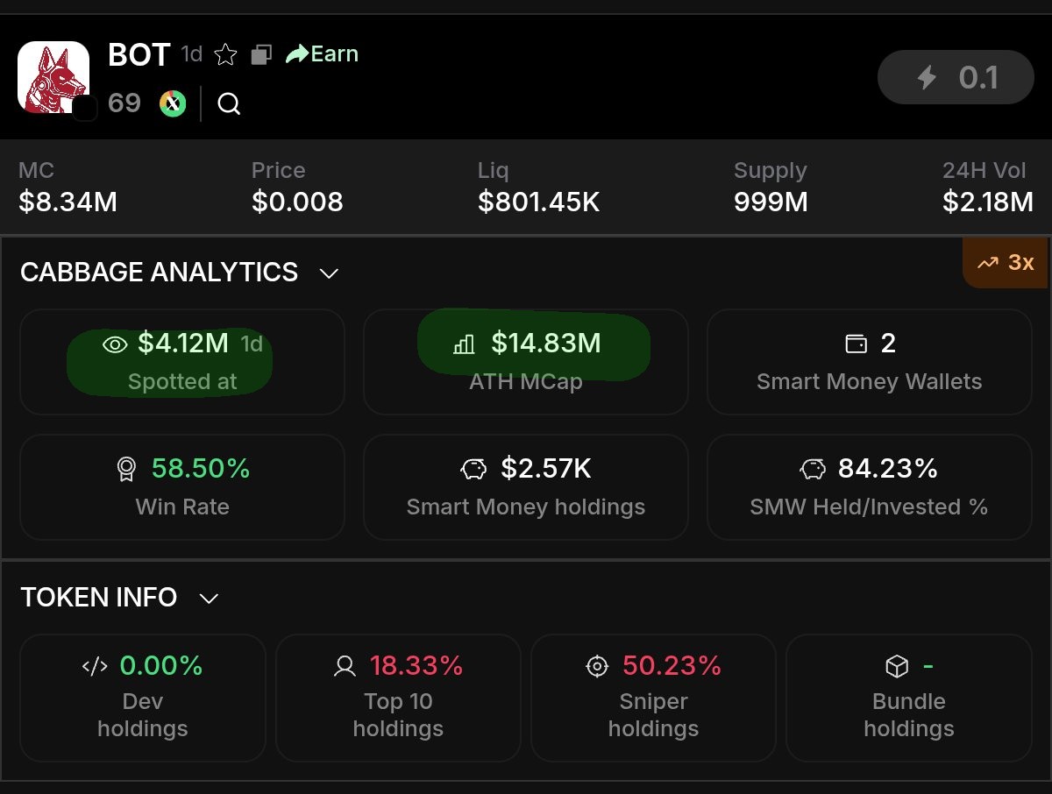
Task: Open the Earn share link
Action: click(322, 54)
